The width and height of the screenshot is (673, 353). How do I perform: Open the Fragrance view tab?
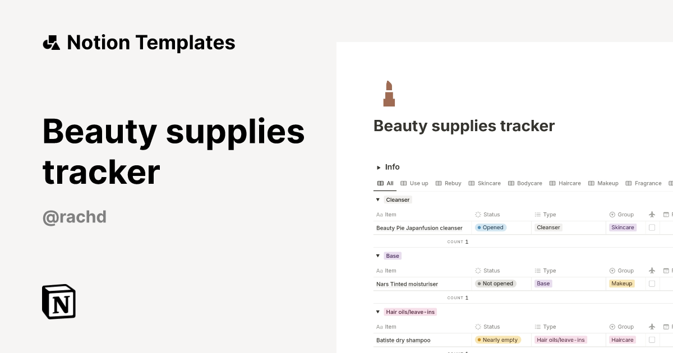point(648,183)
